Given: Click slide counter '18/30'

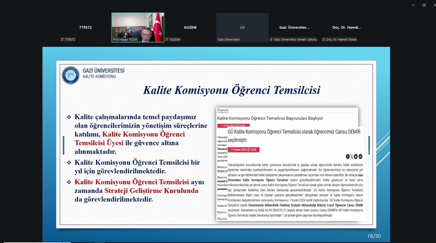Looking at the screenshot, I should (374, 236).
